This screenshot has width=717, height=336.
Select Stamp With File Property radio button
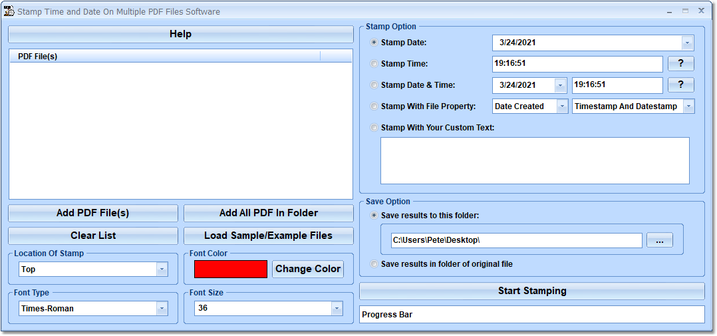[x=374, y=106]
